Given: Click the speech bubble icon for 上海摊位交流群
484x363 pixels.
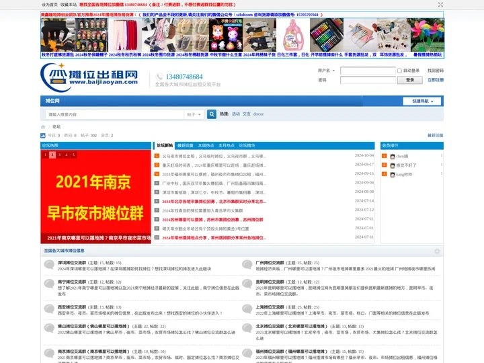Looking at the screenshot, I should [247, 309].
